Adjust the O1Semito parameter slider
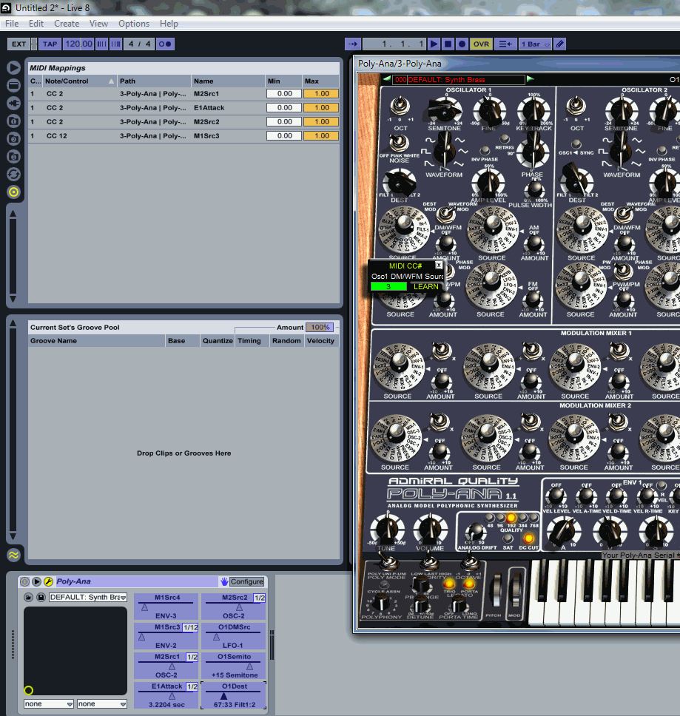 pos(234,666)
